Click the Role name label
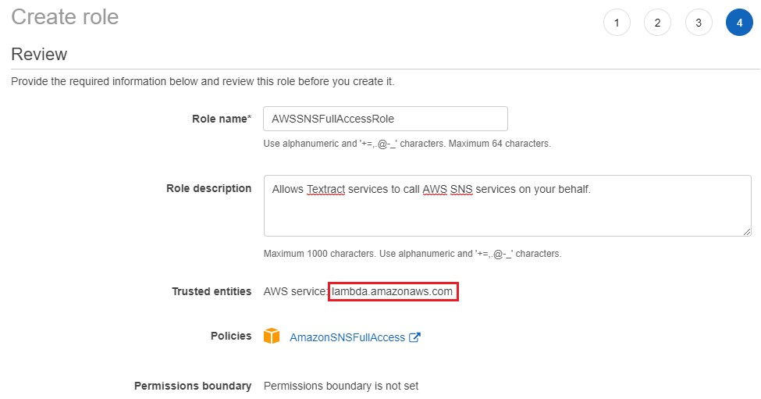Screen dimensions: 761x399 tap(221, 119)
